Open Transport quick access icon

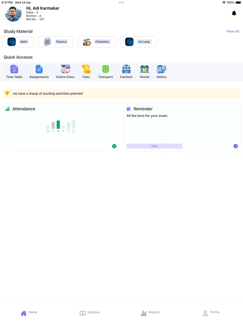105,72
